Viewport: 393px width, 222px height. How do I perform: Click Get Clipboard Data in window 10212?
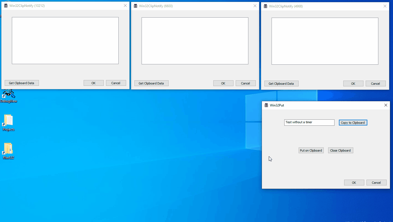[22, 83]
